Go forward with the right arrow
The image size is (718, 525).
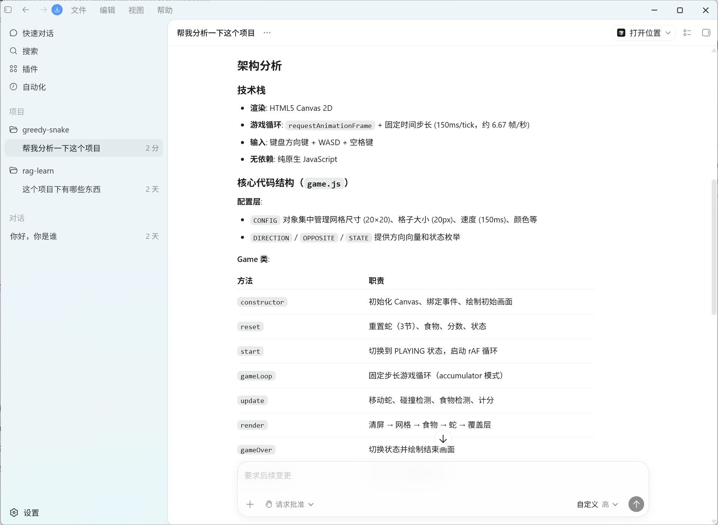click(x=43, y=10)
